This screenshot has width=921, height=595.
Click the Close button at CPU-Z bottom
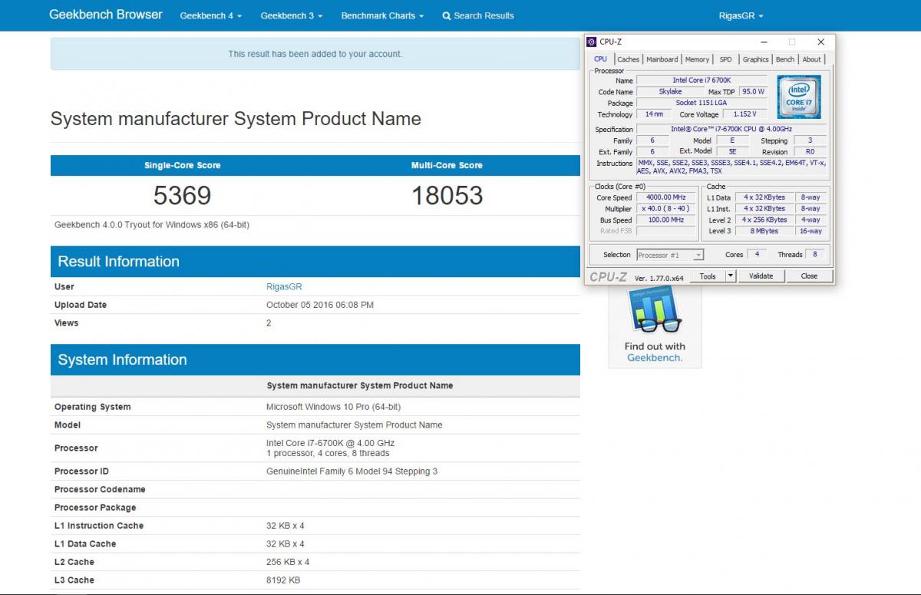click(809, 276)
